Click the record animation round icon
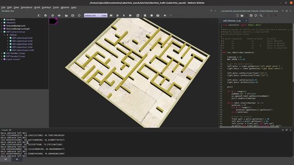294x165 pixels. [x=152, y=16]
